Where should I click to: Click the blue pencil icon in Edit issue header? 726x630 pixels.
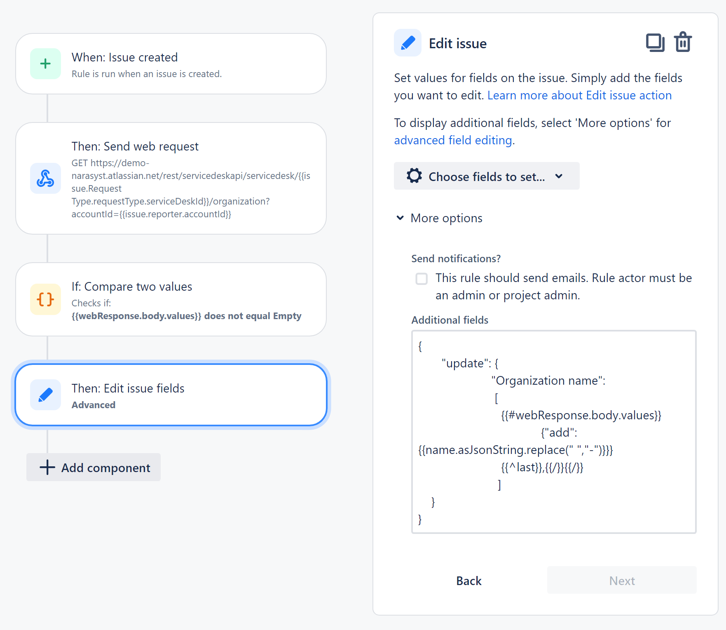pos(407,43)
